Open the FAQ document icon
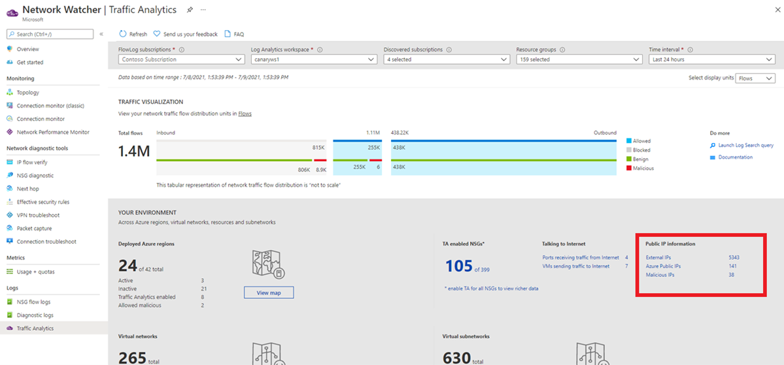Screen dimensions: 784x365 click(x=228, y=34)
